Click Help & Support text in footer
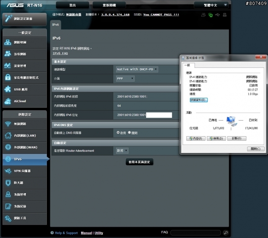The height and width of the screenshot is (238, 268). (66, 233)
